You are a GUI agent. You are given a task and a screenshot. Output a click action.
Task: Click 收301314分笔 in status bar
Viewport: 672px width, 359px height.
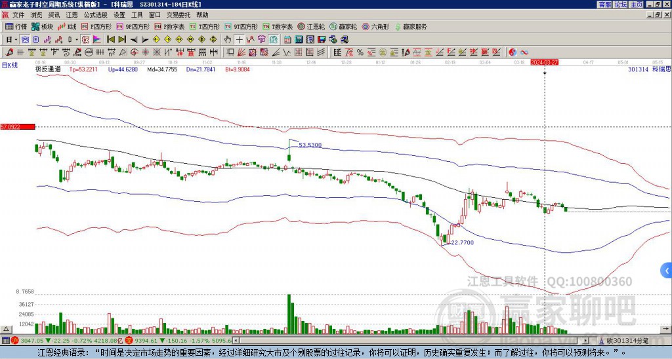627,341
